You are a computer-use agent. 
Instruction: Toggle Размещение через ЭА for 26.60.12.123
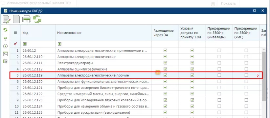[x=165, y=100]
